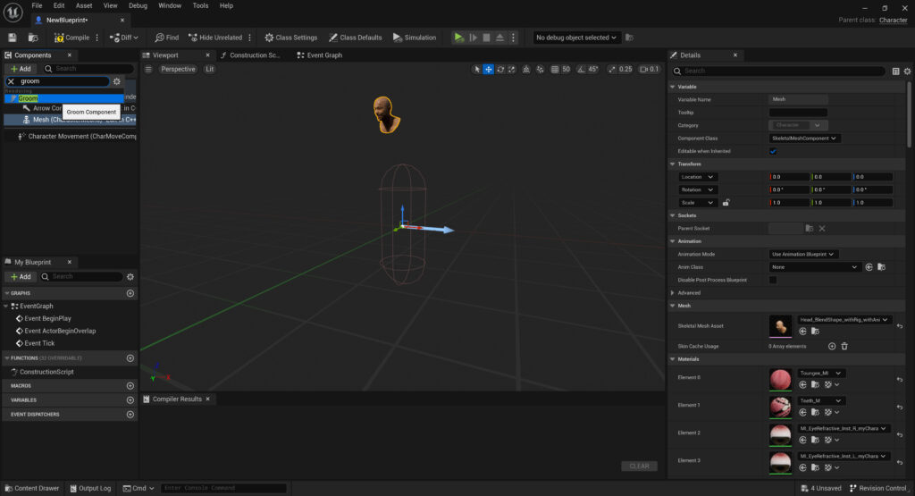This screenshot has height=496, width=915.
Task: Switch to the Event Graph tab
Action: pos(323,55)
